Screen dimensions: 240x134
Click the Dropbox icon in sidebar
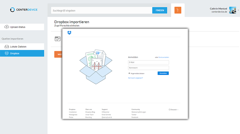point(6,53)
